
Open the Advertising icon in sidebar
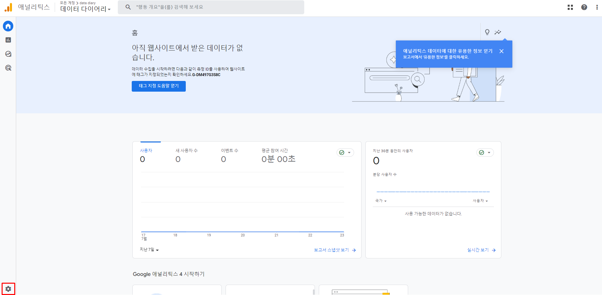[8, 68]
